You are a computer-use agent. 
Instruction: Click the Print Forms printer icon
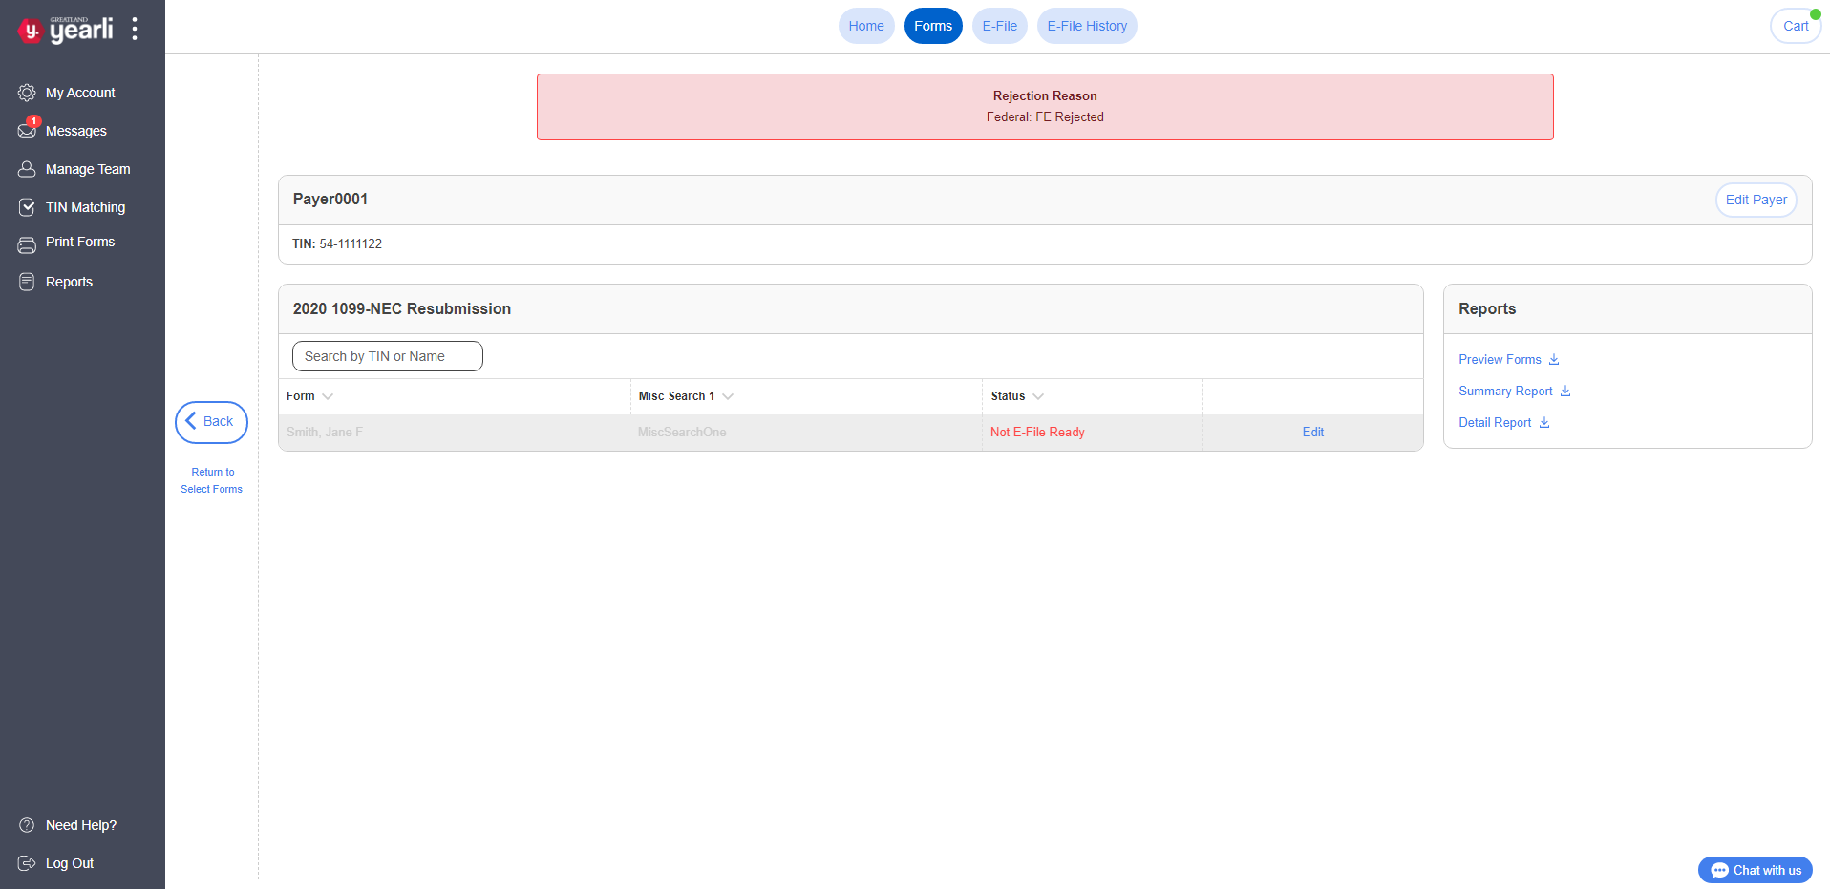(x=27, y=244)
